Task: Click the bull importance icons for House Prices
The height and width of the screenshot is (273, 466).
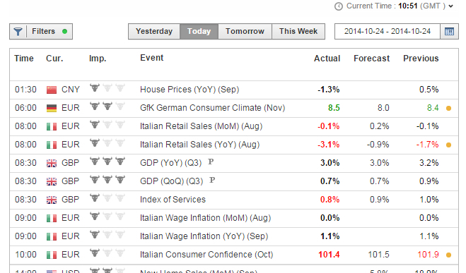Action: (x=107, y=88)
